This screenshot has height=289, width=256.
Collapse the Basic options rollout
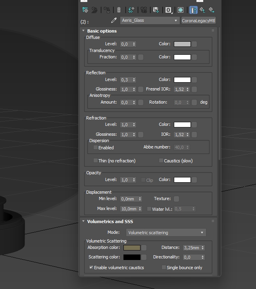click(x=83, y=31)
